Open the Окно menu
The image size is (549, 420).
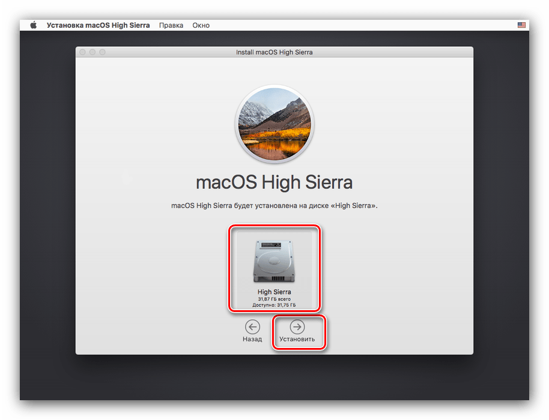click(x=201, y=25)
